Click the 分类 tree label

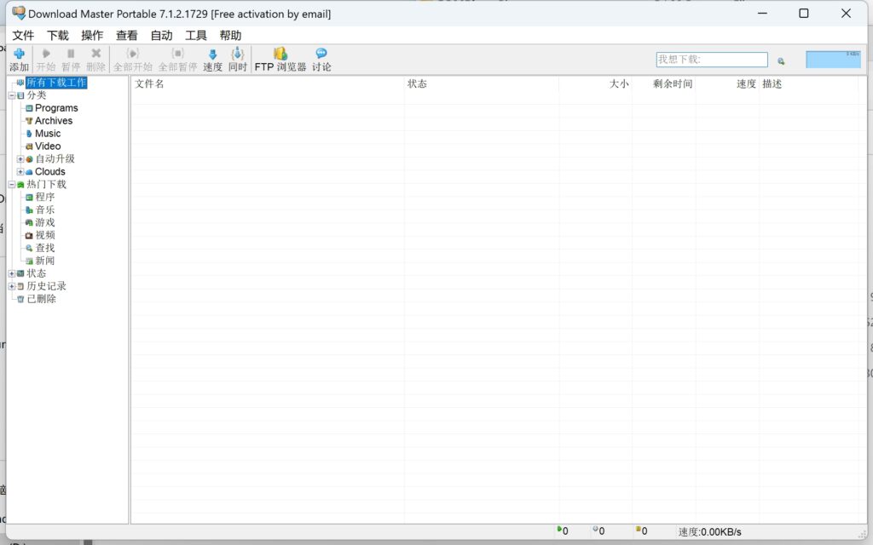36,95
